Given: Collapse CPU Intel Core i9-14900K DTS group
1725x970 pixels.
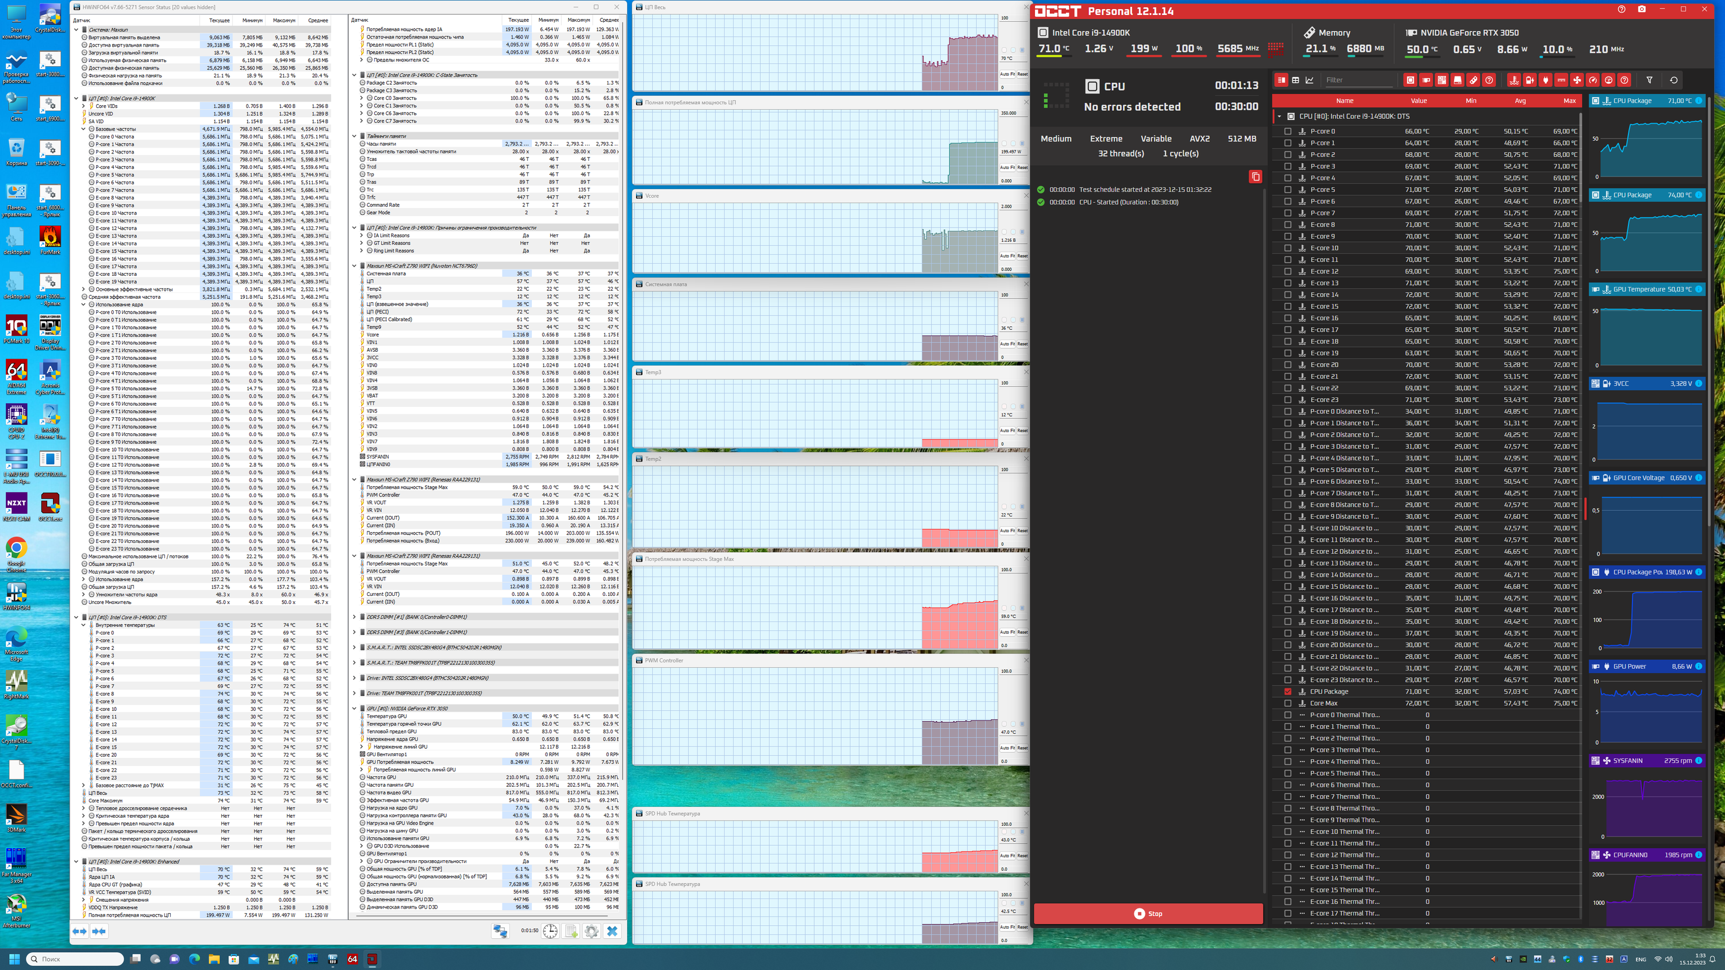Looking at the screenshot, I should click(1279, 117).
